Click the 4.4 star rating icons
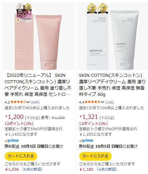The image size is (148, 174). (x=92, y=102)
